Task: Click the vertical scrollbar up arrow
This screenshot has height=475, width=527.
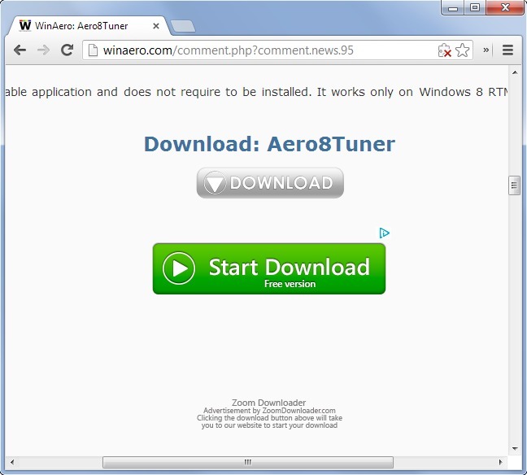Action: click(515, 72)
